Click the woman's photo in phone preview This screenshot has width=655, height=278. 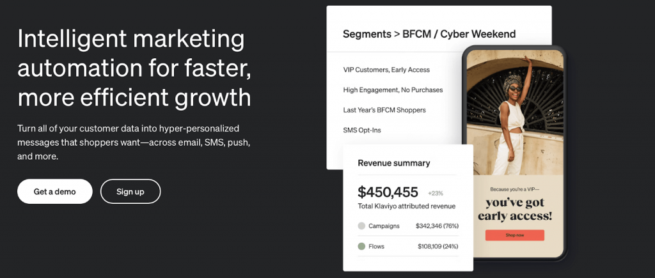click(514, 112)
